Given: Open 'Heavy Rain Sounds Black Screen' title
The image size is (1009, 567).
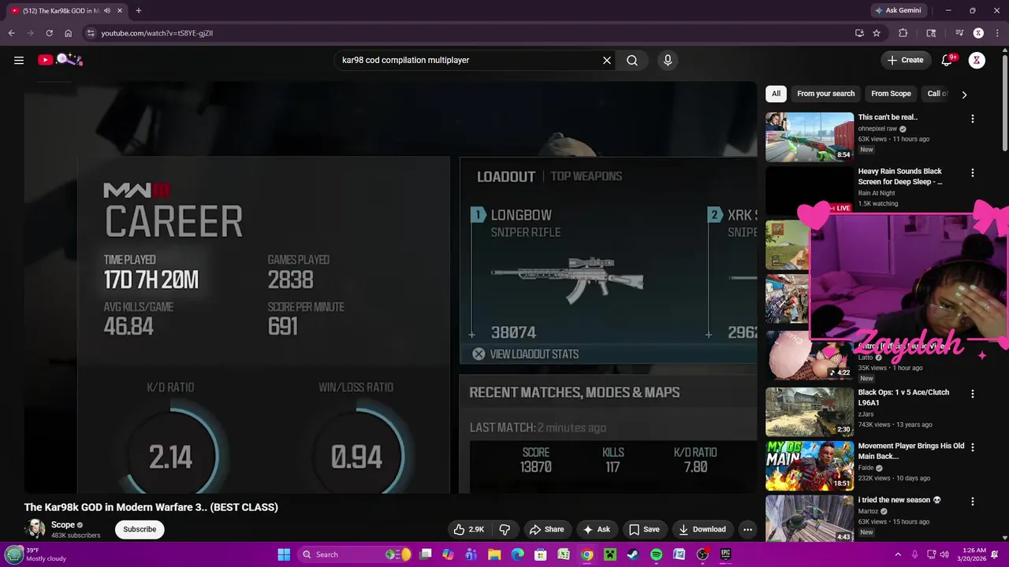Looking at the screenshot, I should 900,176.
